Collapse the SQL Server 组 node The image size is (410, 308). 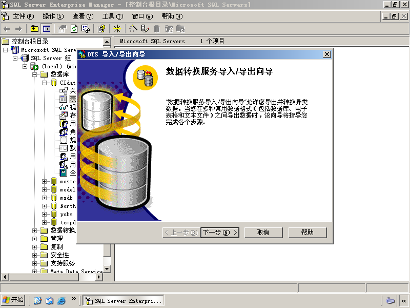point(15,58)
